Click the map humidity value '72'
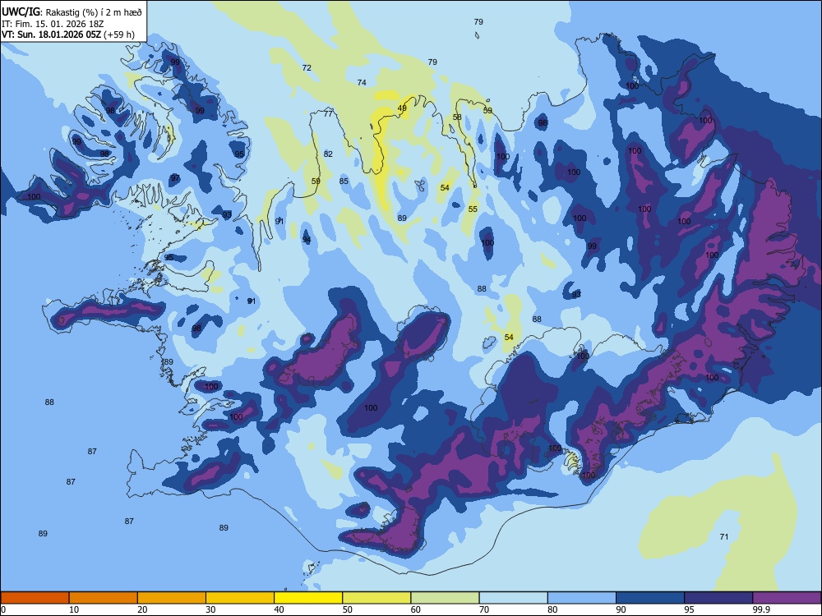The image size is (822, 616). pos(307,67)
